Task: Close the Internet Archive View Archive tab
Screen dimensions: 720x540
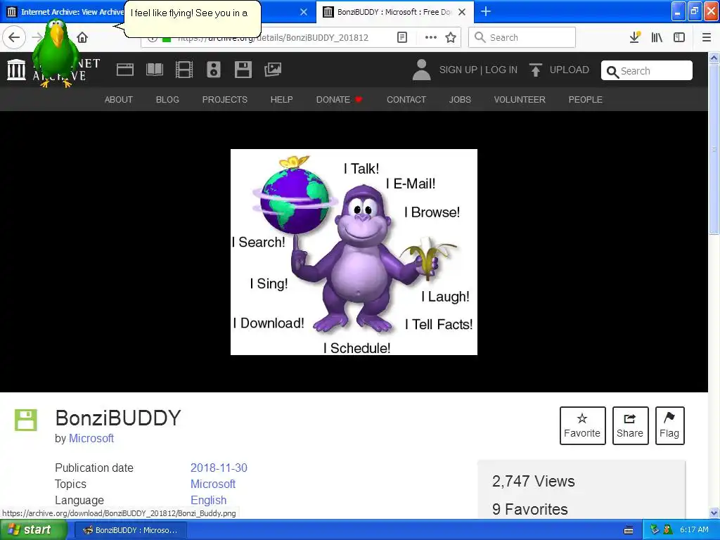Action: [x=304, y=12]
